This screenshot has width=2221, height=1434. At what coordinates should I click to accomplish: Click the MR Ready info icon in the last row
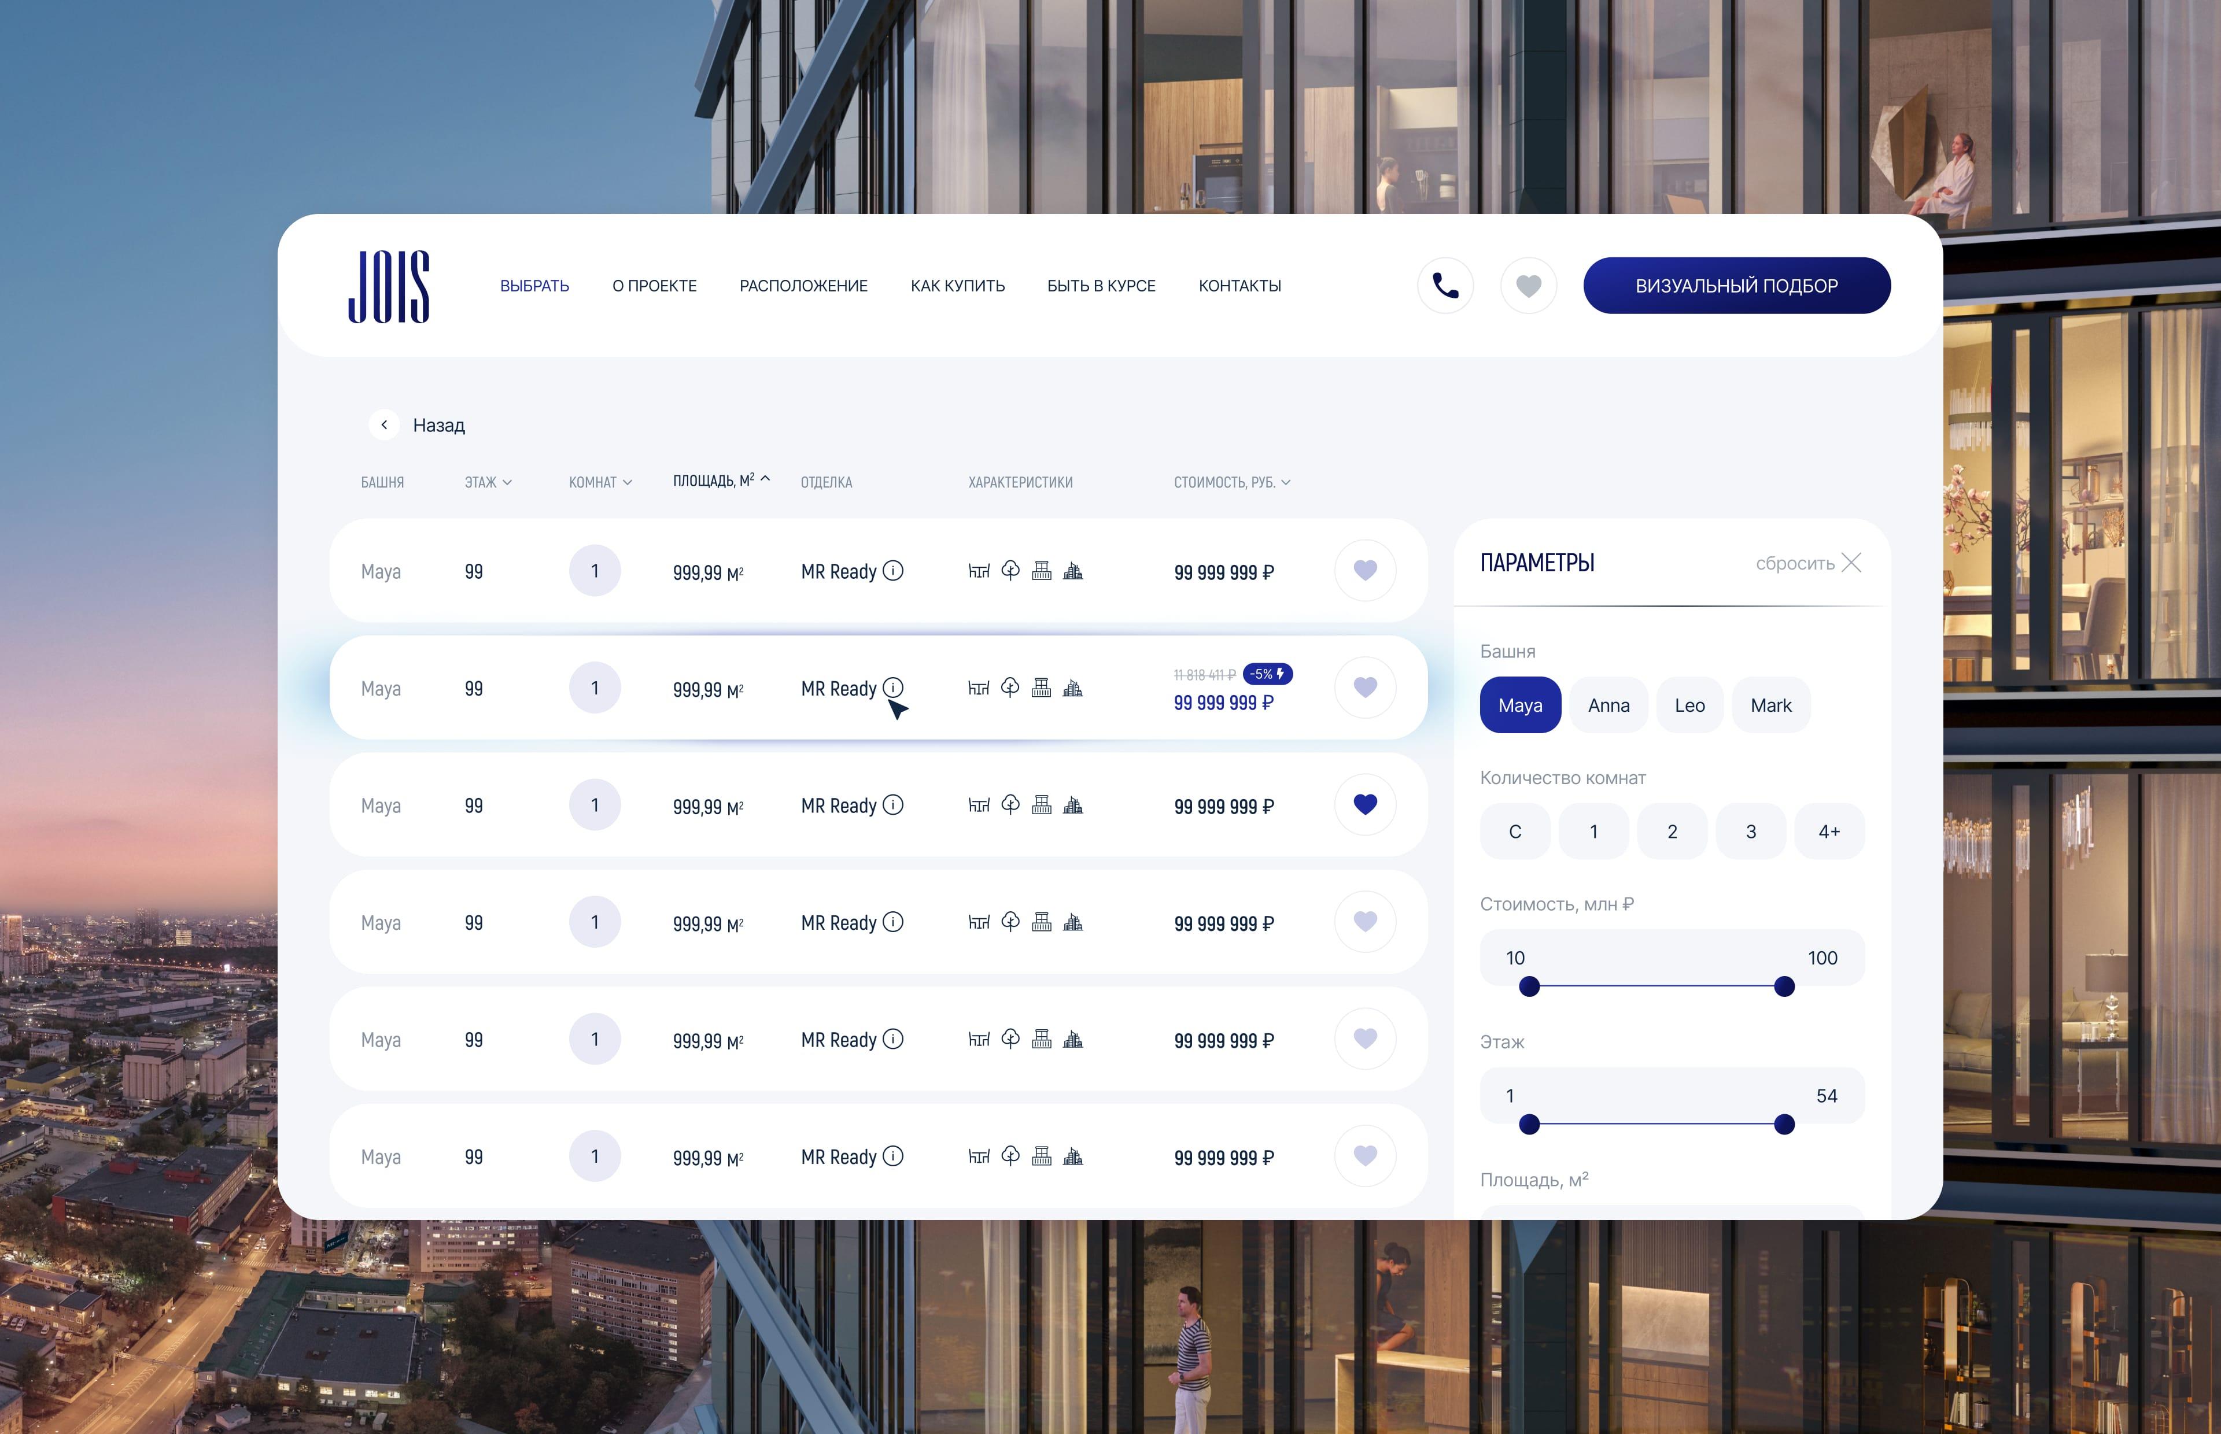click(x=893, y=1155)
